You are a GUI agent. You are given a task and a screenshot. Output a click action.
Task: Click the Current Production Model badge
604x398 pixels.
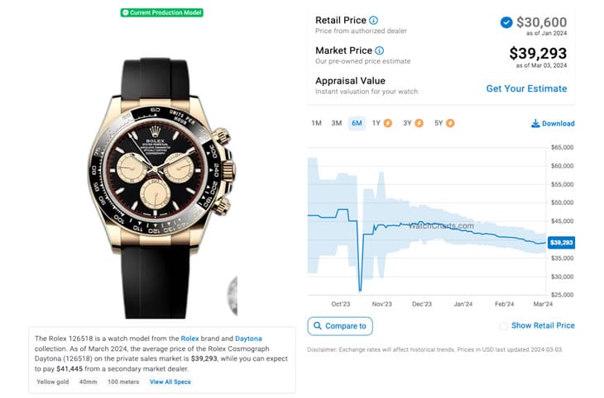tap(162, 12)
